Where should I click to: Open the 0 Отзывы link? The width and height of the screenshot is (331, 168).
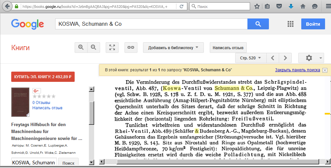coord(41,103)
